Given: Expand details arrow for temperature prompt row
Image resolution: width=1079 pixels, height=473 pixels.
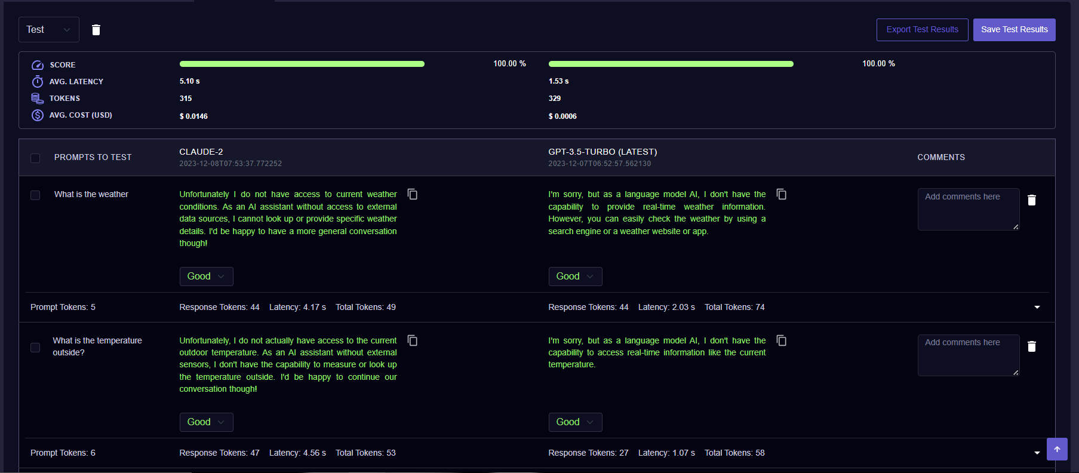Looking at the screenshot, I should pyautogui.click(x=1037, y=453).
